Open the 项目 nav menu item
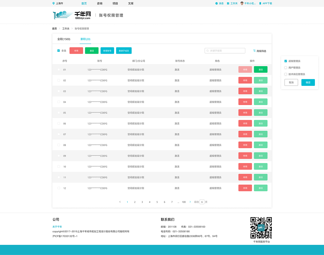The image size is (324, 255). [x=115, y=3]
